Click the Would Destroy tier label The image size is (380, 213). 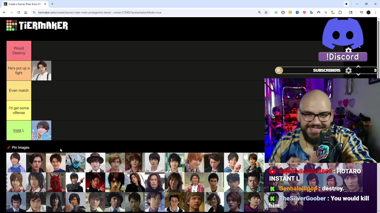(x=19, y=51)
